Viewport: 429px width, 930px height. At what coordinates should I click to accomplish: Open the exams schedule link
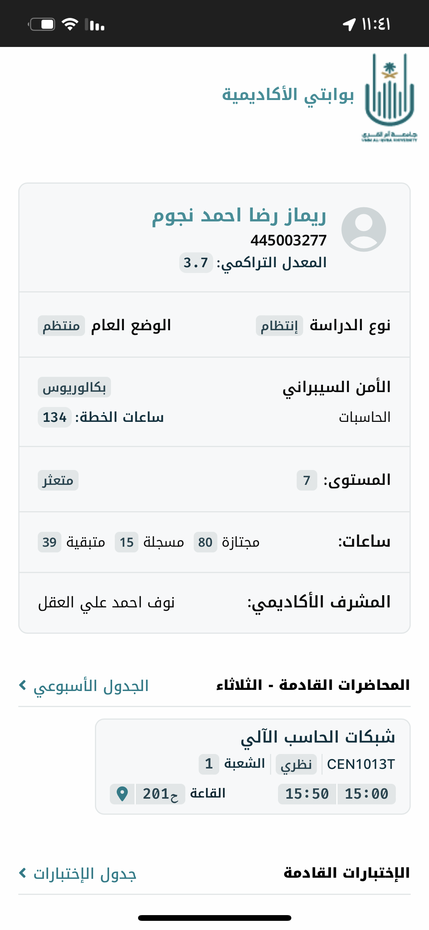(85, 873)
